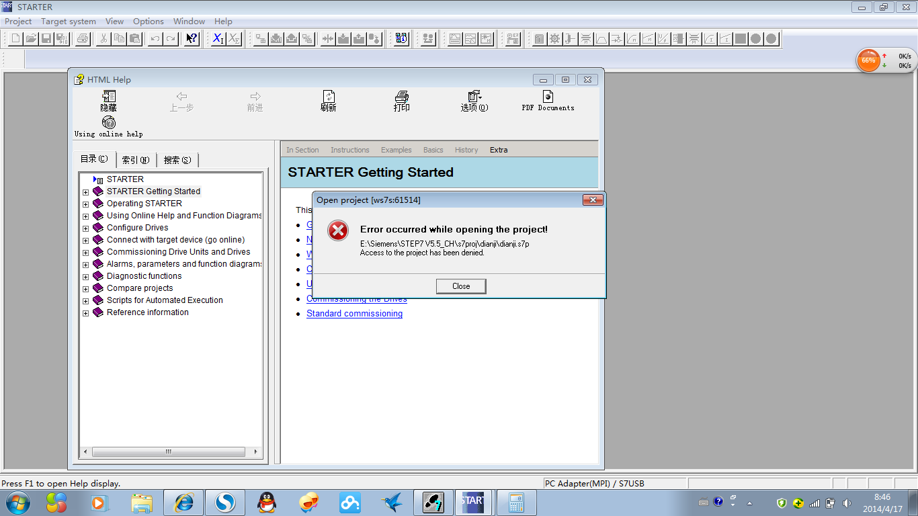Viewport: 918px width, 516px height.
Task: Click the grey X-E toolbar icon
Action: [233, 38]
